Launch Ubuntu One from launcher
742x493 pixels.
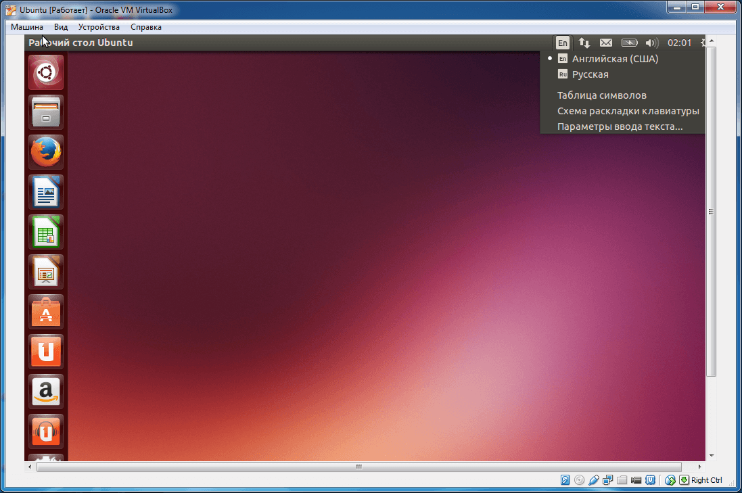click(x=46, y=352)
